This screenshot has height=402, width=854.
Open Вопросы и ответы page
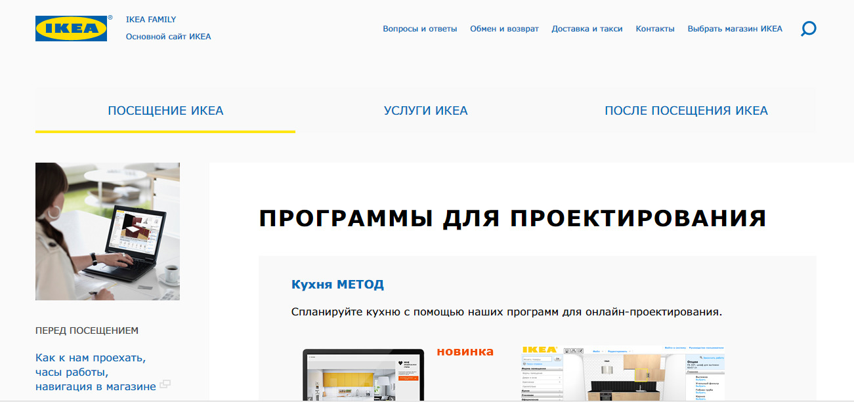click(x=419, y=29)
